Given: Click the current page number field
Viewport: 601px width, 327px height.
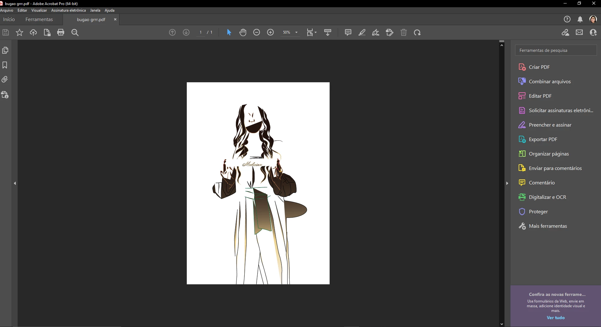Looking at the screenshot, I should pos(201,32).
